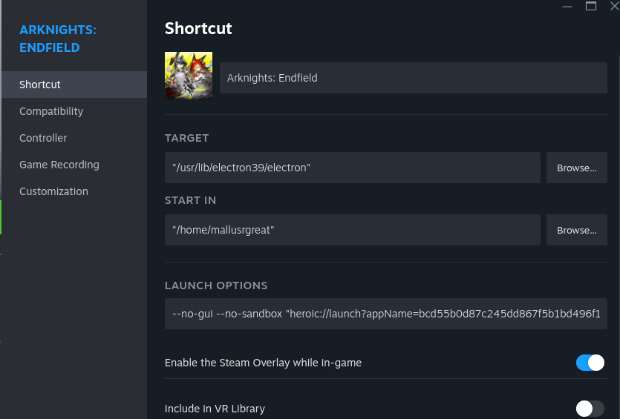Click into the Launch Options text field

386,314
